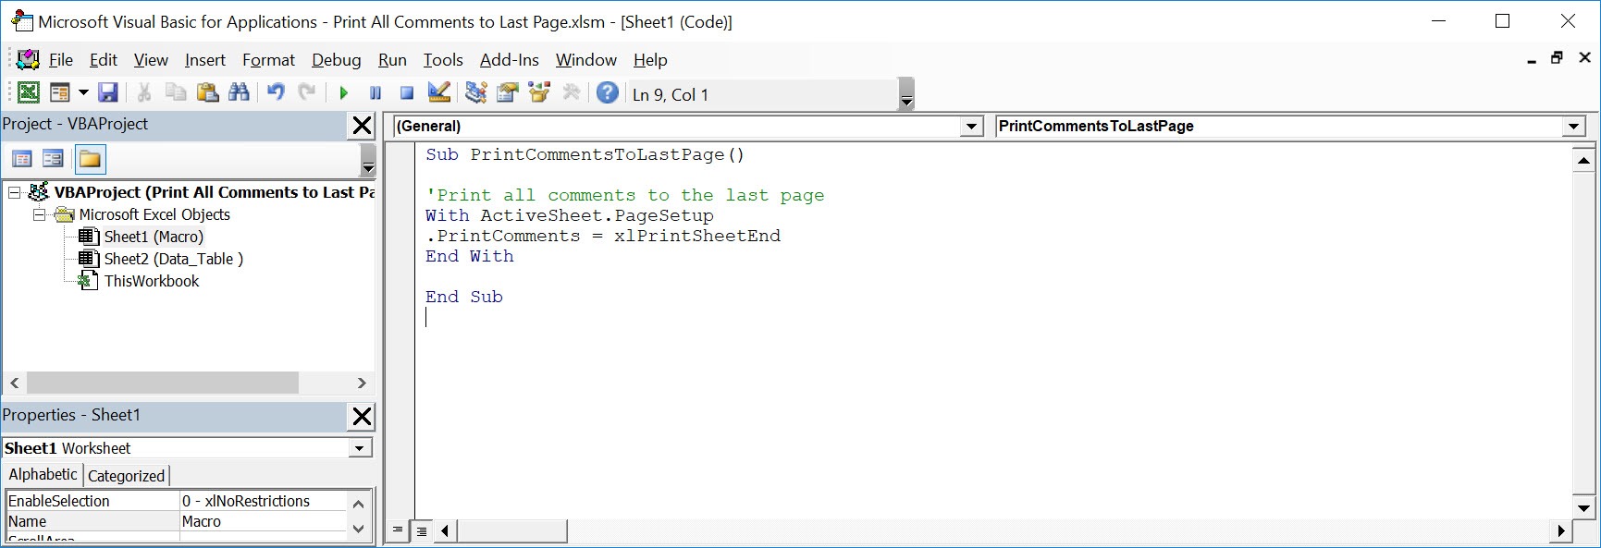Open the Sheet1 Worksheet properties dropdown

pos(360,448)
